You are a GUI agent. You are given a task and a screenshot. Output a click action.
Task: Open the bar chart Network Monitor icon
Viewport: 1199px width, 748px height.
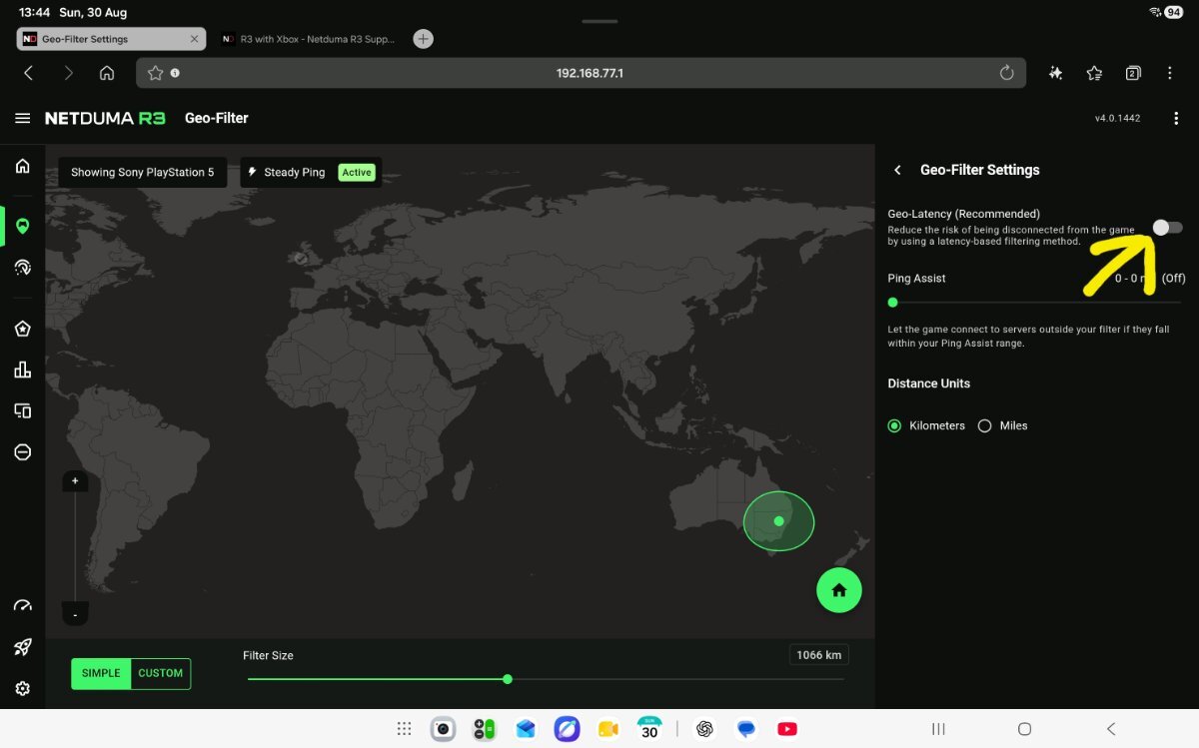tap(22, 370)
